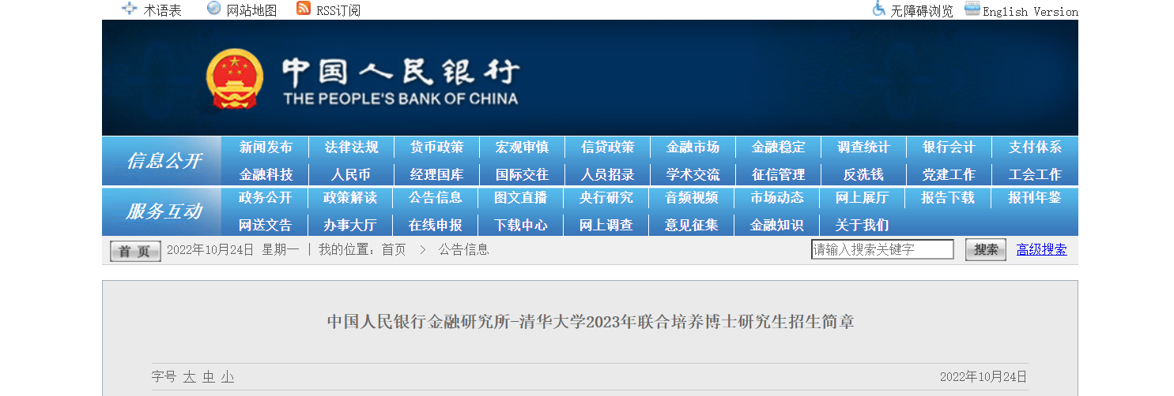Open 关于我们 menu item
The width and height of the screenshot is (1174, 396).
(863, 225)
